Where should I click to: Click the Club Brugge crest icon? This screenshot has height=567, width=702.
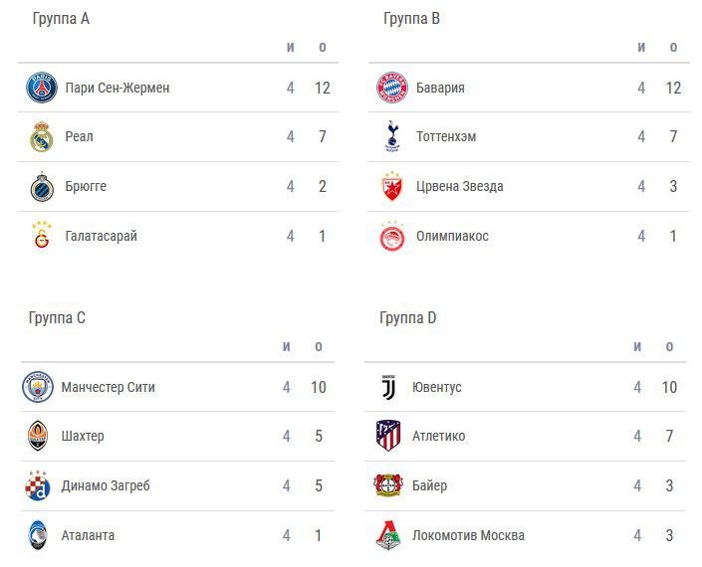[41, 187]
